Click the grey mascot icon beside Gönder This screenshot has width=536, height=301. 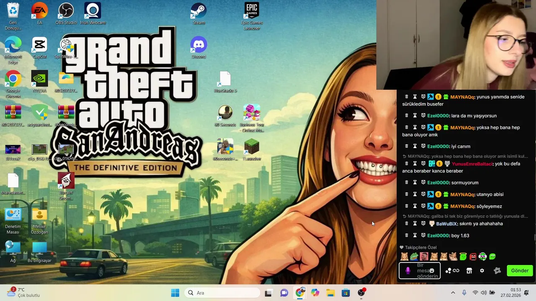[497, 270]
